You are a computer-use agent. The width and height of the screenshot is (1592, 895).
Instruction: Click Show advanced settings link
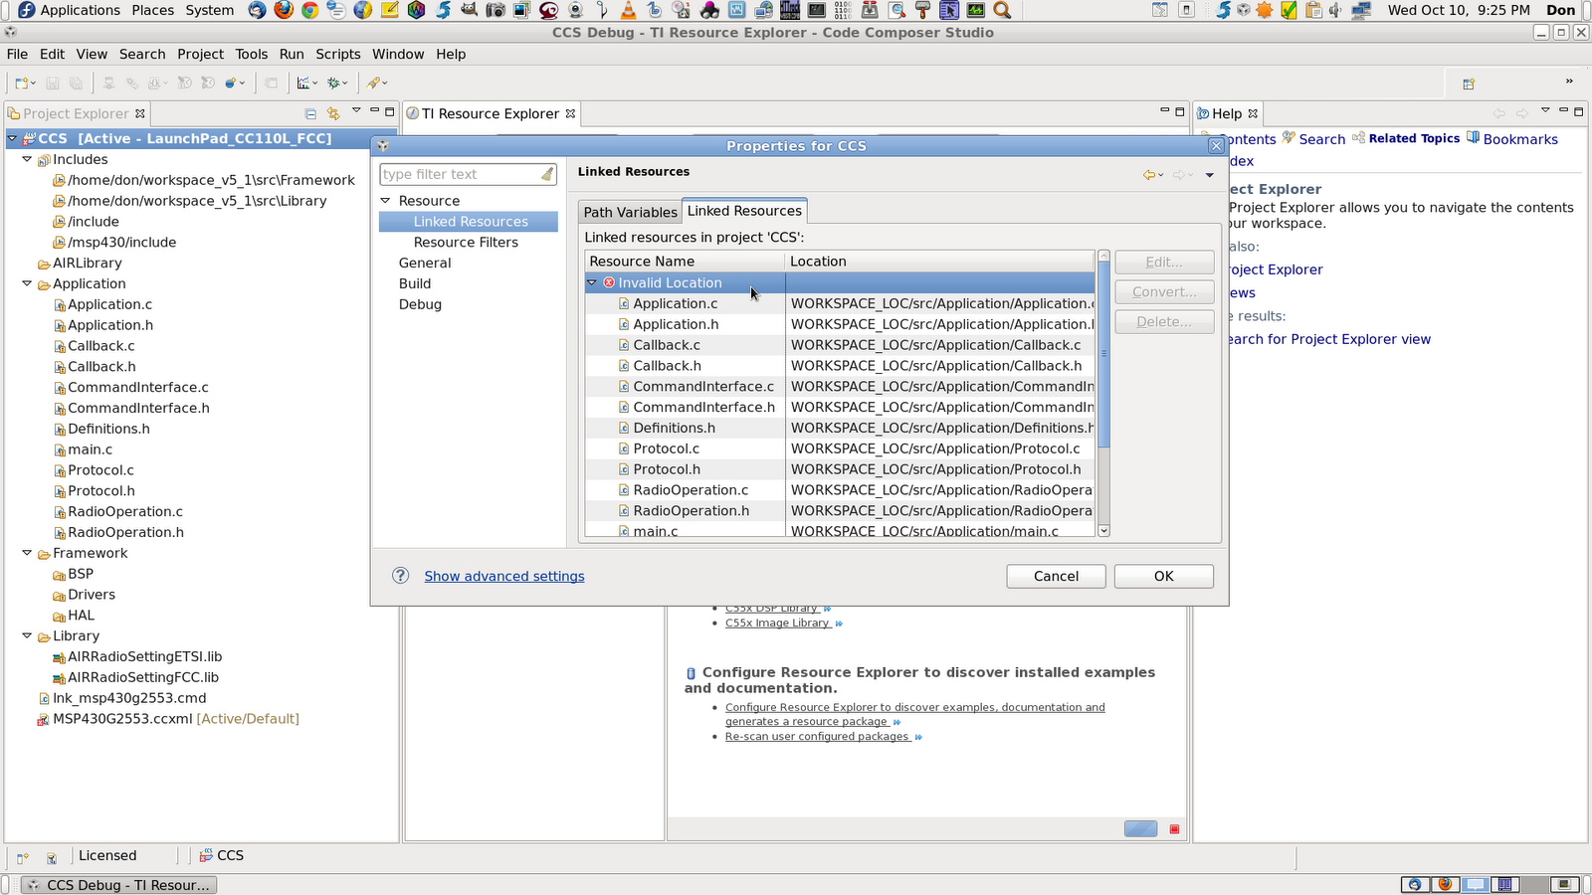pyautogui.click(x=504, y=576)
